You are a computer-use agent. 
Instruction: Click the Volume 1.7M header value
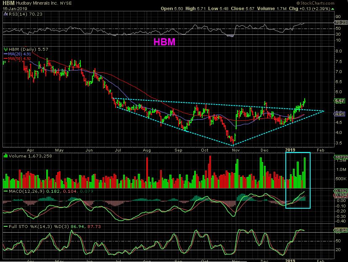272,9
